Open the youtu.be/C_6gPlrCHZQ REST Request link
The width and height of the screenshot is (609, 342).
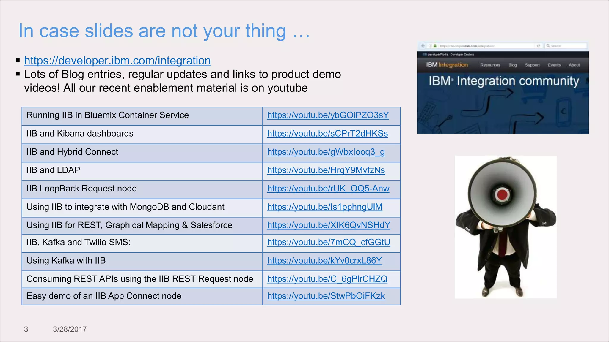(327, 279)
